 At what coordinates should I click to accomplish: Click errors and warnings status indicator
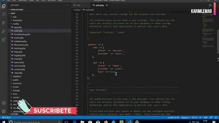7,118
